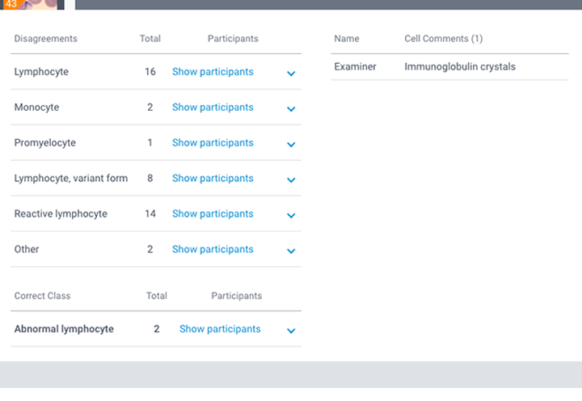Click the 'Lymphocyte, variant form' label
Viewport: 582px width, 401px height.
(71, 178)
